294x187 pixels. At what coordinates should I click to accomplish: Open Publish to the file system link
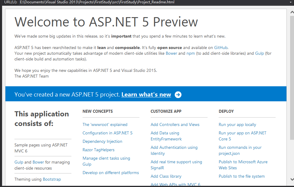(x=242, y=176)
